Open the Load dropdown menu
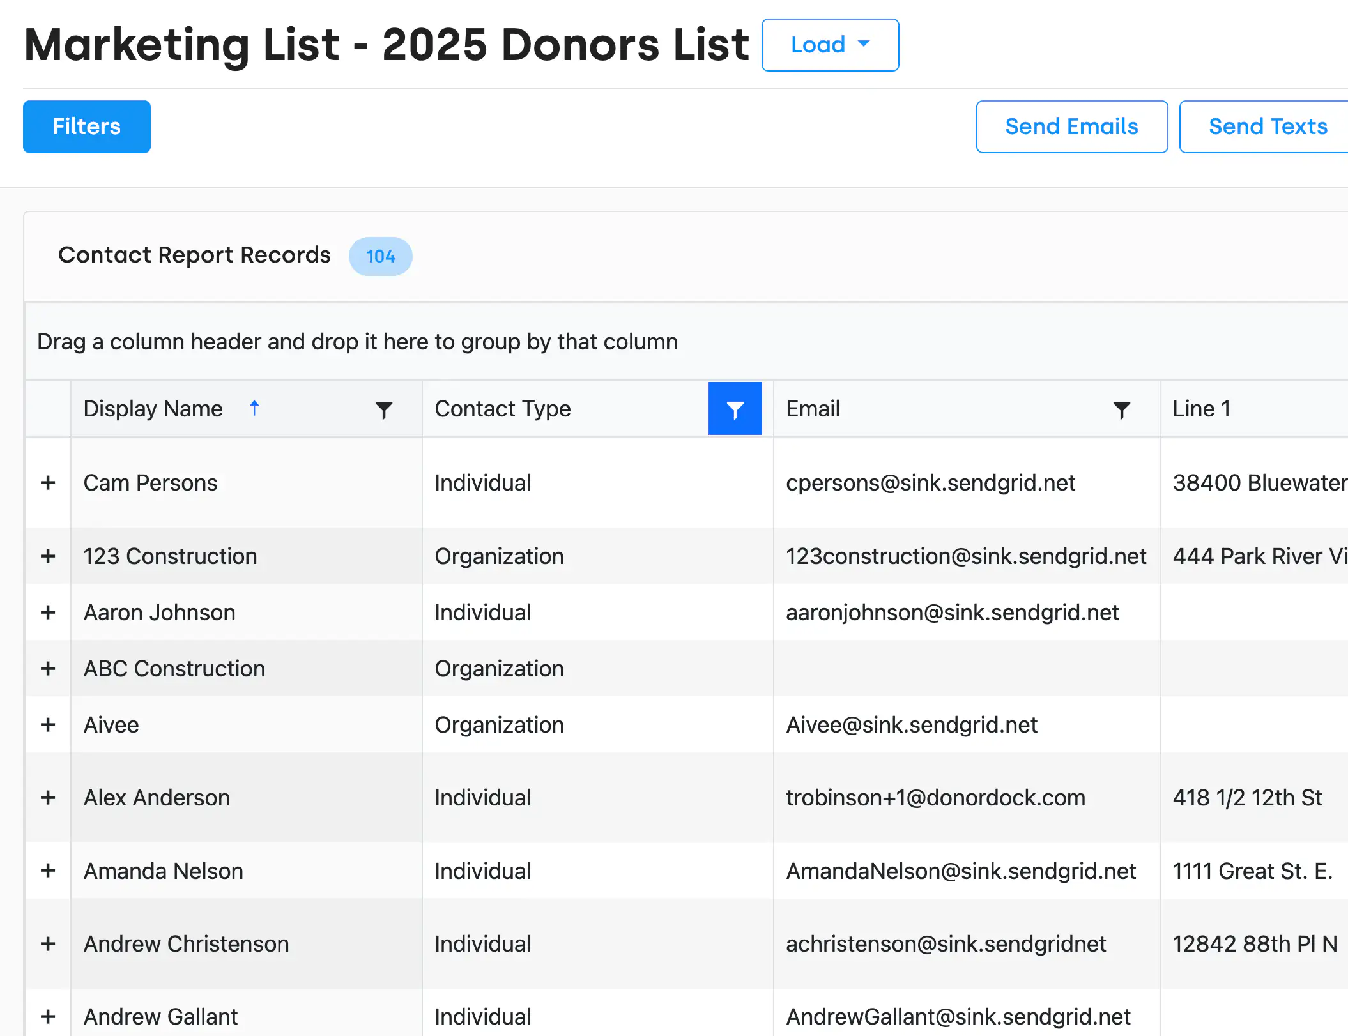Image resolution: width=1348 pixels, height=1036 pixels. [x=830, y=45]
